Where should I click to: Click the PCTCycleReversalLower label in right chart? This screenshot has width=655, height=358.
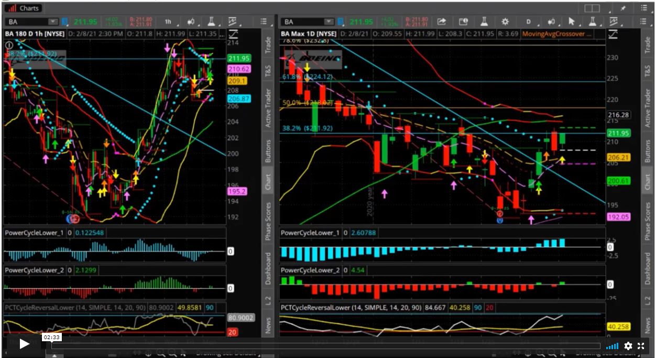351,308
